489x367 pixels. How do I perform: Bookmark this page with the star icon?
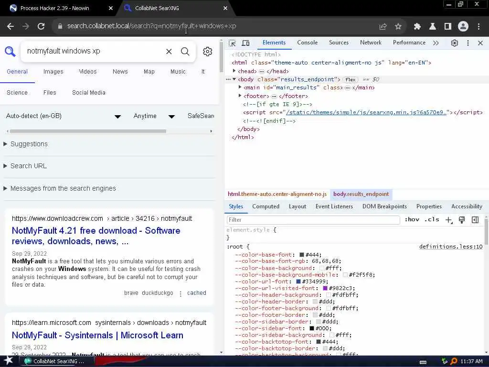(398, 27)
